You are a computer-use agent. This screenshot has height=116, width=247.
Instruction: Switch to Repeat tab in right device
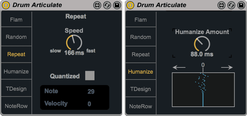click(x=141, y=54)
